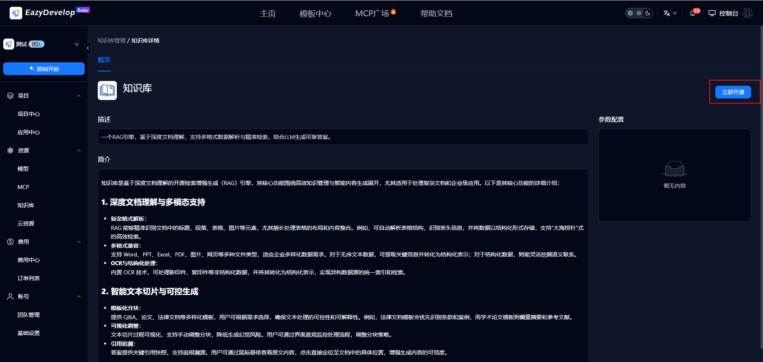Screen dimensions: 763x362
Task: Open 知识库 in the sidebar
Action: click(x=26, y=205)
